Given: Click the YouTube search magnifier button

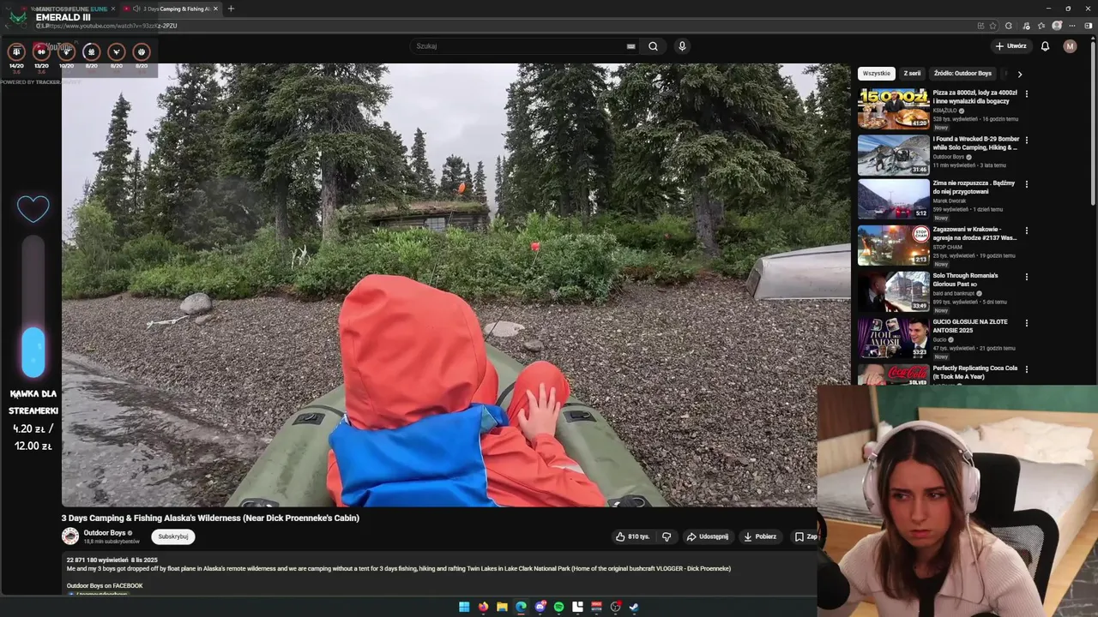Looking at the screenshot, I should pos(653,46).
